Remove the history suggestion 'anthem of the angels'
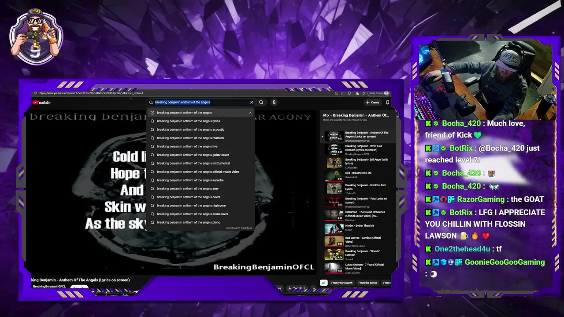This screenshot has height=317, width=564. pyautogui.click(x=250, y=113)
